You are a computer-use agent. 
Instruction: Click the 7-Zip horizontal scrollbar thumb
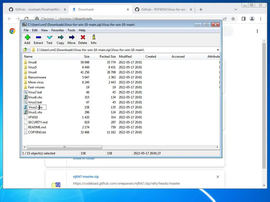click(x=65, y=147)
